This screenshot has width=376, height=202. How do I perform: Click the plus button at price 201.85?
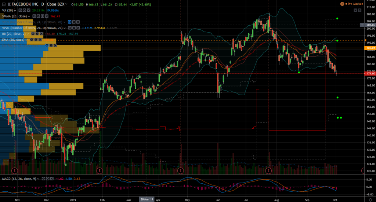362,25
